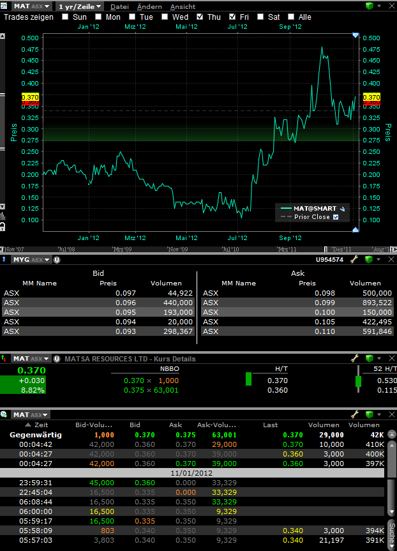Click time-and-sales vertical scrollbar track
This screenshot has height=551, width=397.
(392, 495)
